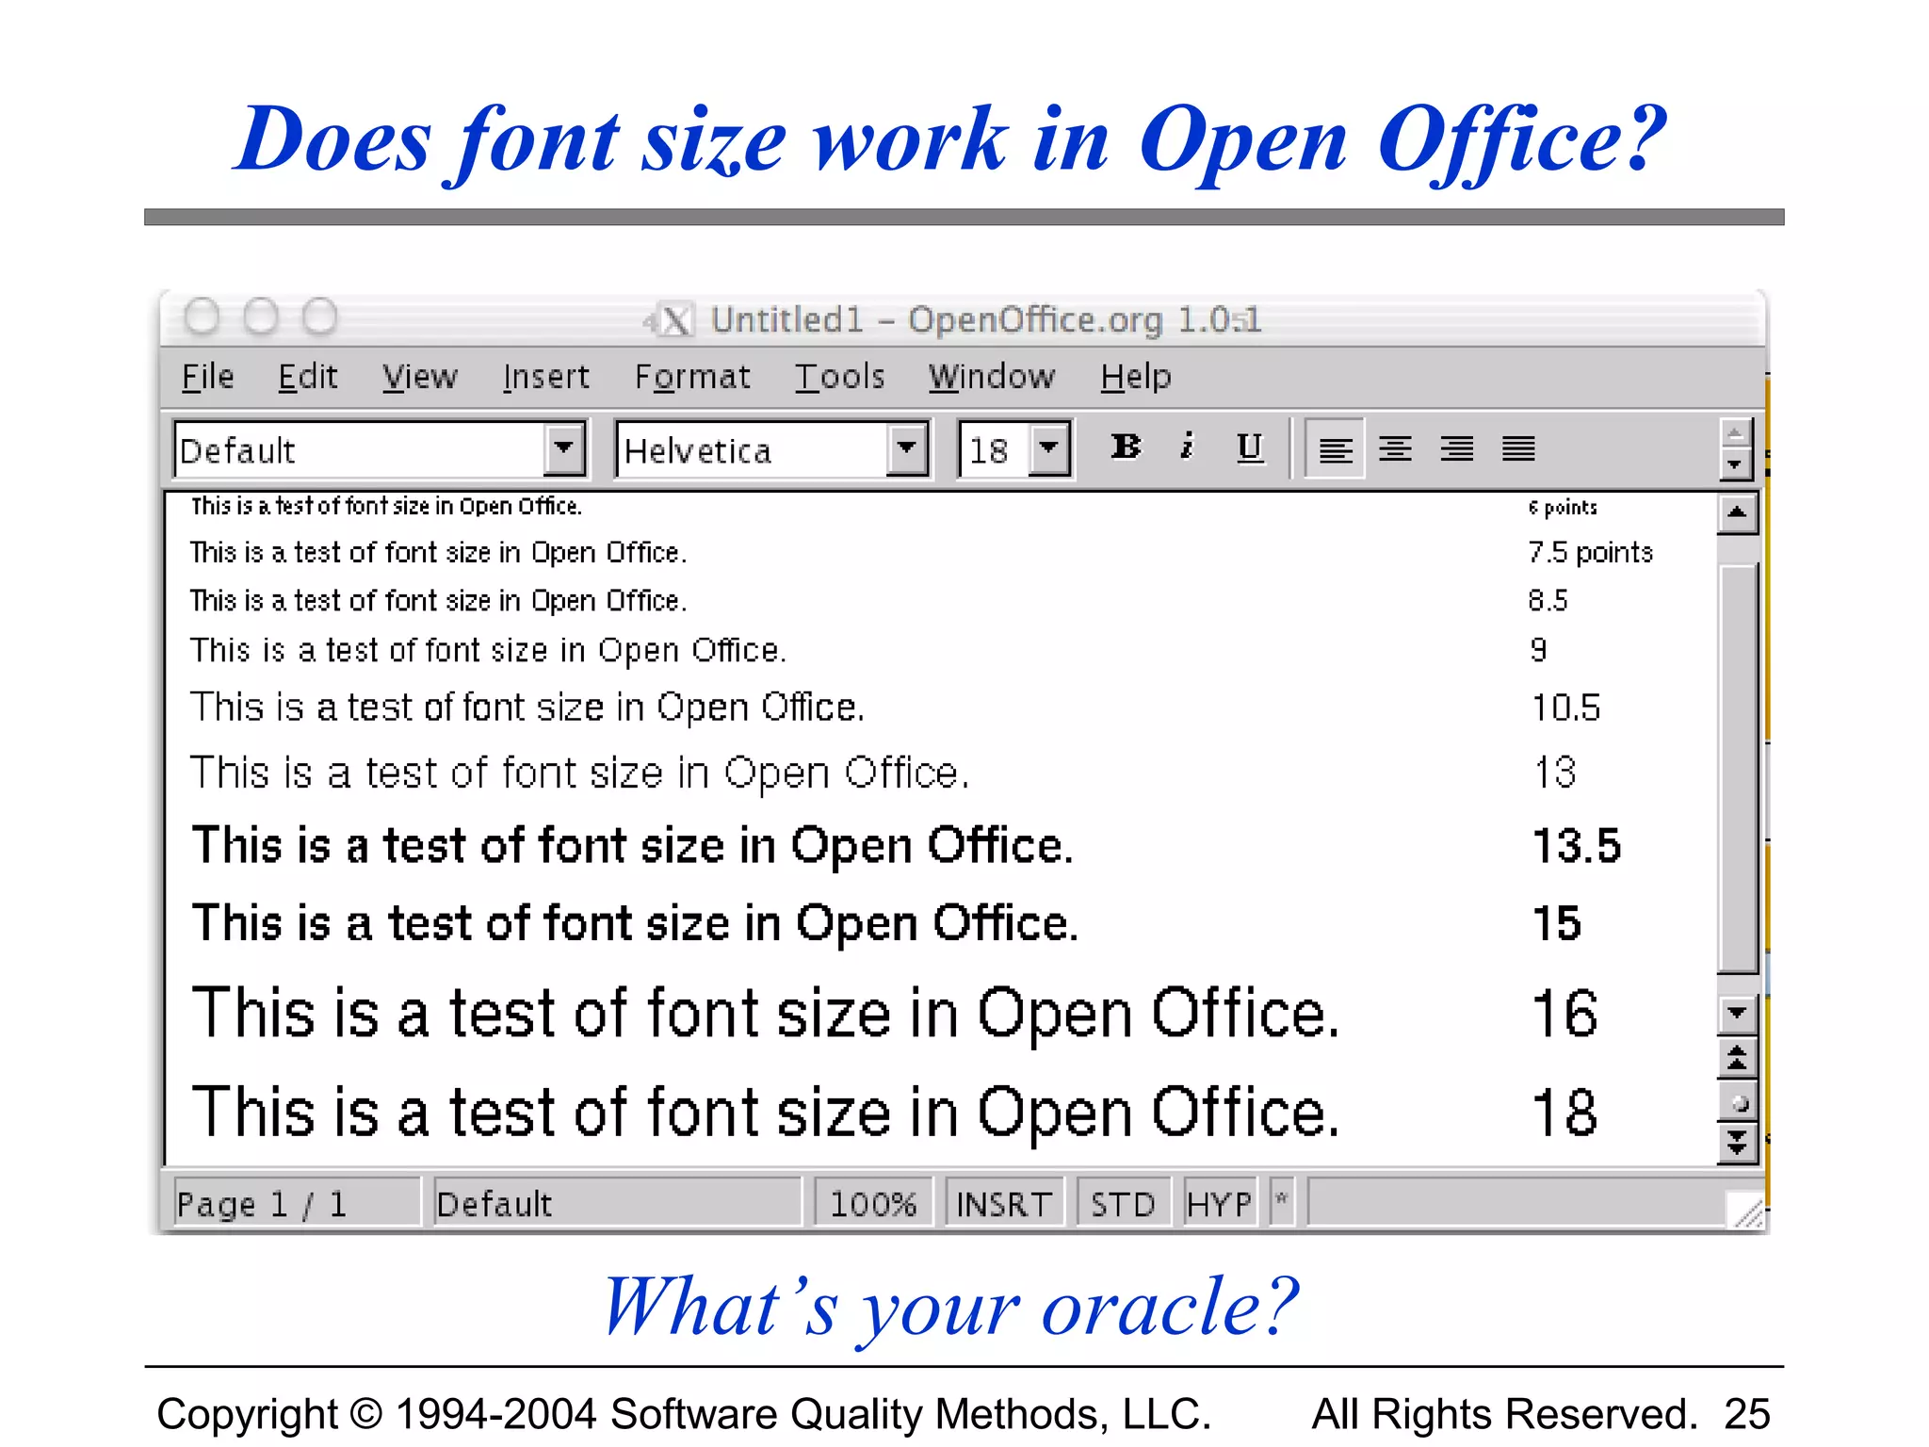Center the text horizontally
Image resolution: width=1929 pixels, height=1447 pixels.
1395,449
